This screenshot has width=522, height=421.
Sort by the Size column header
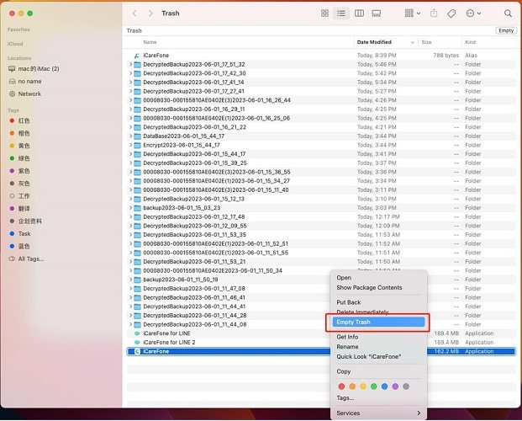click(426, 42)
